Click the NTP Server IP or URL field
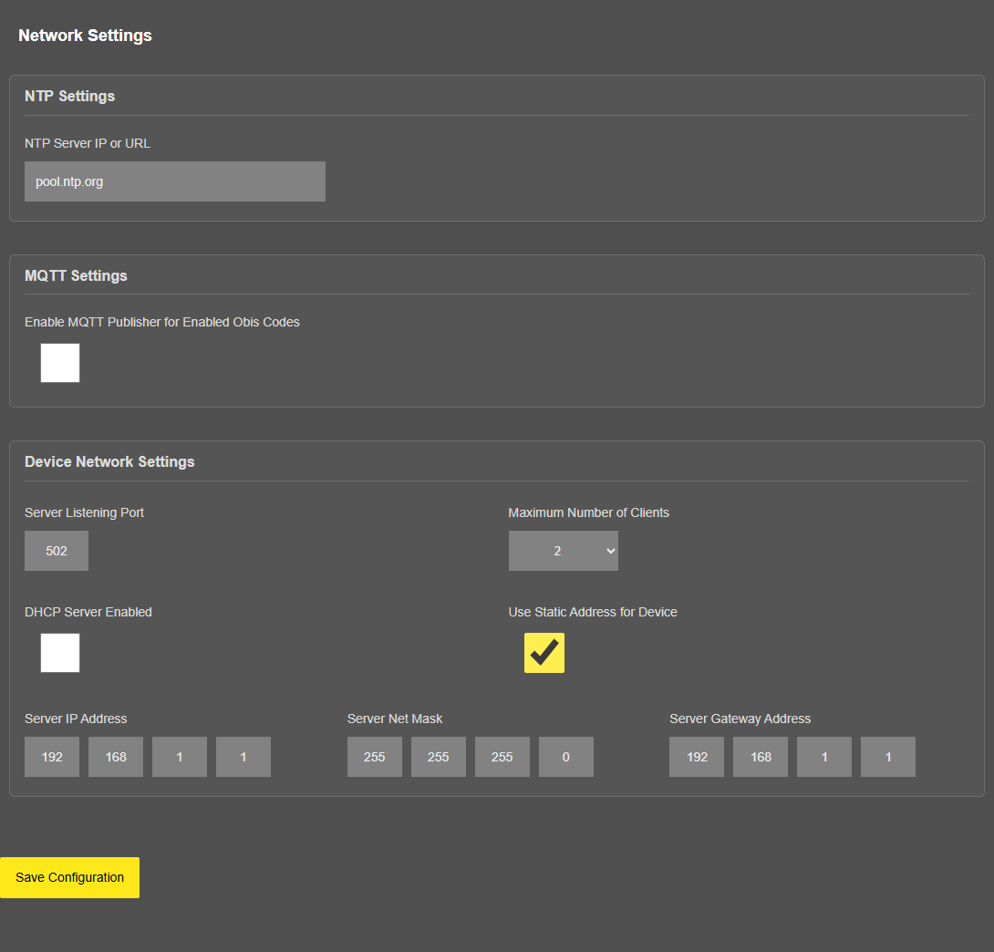 175,181
